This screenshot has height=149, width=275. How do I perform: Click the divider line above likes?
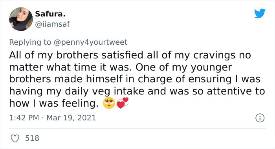click(137, 128)
